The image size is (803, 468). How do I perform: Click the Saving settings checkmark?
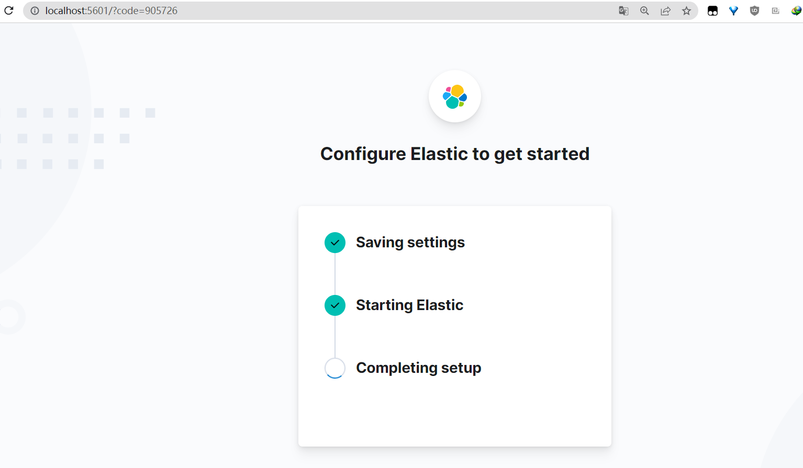[335, 243]
